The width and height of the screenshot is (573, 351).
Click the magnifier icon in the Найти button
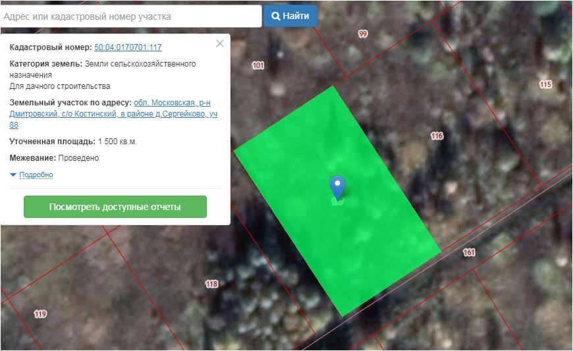point(276,16)
